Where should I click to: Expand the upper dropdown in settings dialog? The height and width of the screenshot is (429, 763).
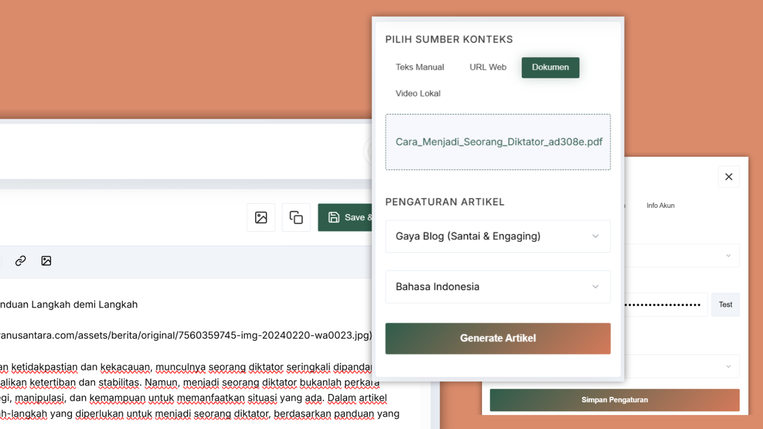coord(682,255)
